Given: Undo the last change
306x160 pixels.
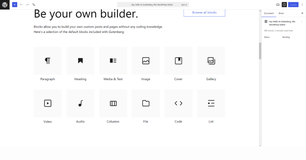Looking at the screenshot, I should pos(21,5).
